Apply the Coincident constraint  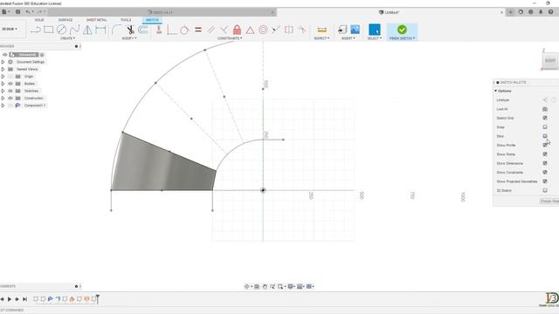pos(171,30)
